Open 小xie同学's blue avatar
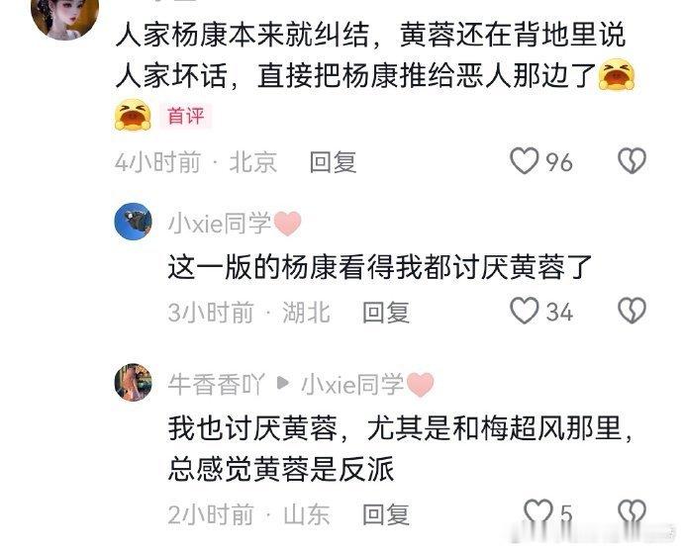Screen dimensions: 683x551 pyautogui.click(x=134, y=222)
